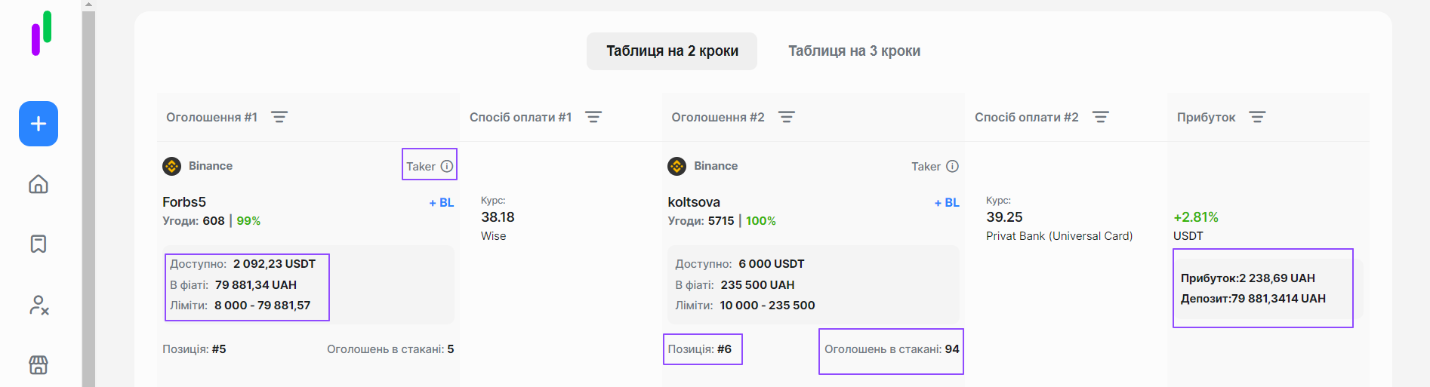Viewport: 1430px width, 387px height.
Task: Click the vertical scrollbar up arrow
Action: click(89, 5)
